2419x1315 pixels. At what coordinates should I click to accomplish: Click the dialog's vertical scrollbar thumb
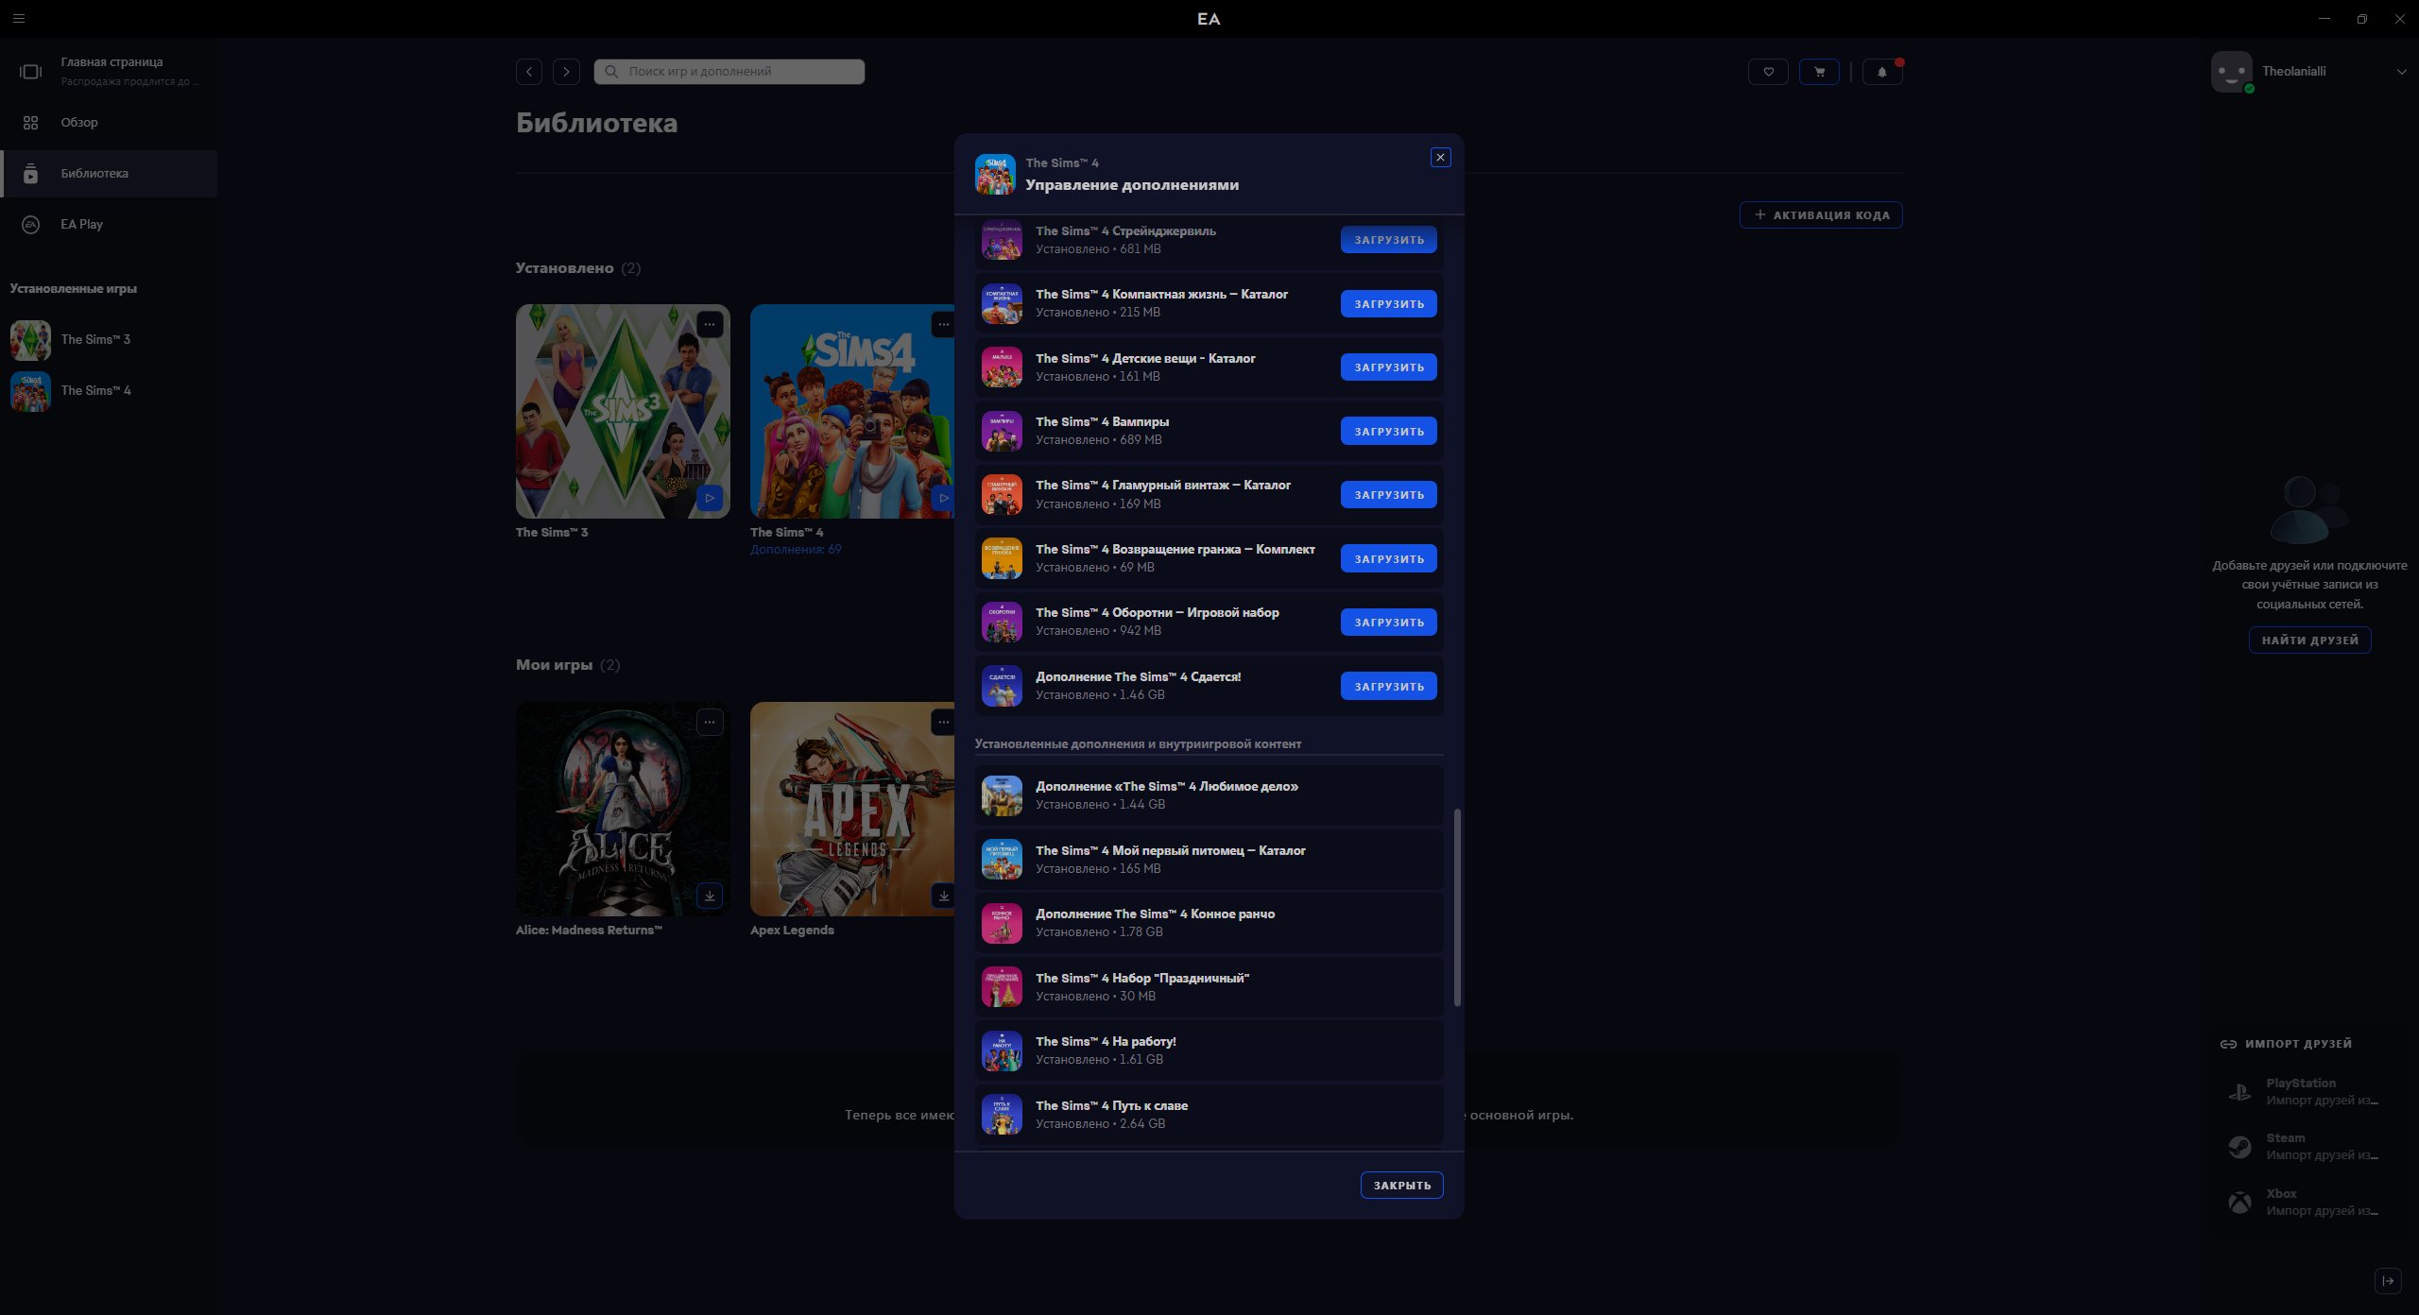1456,907
